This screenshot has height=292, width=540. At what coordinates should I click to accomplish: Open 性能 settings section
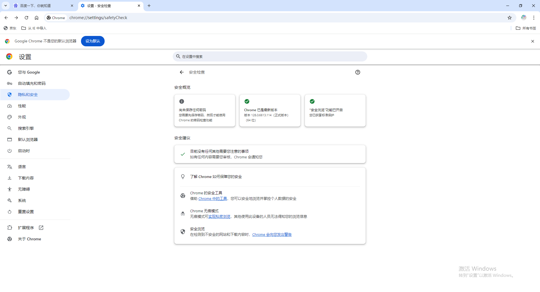tap(35, 106)
